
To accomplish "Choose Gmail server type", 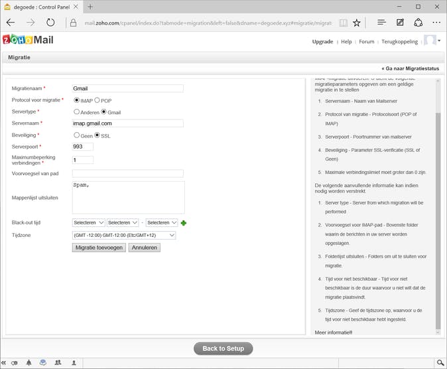I will (x=103, y=112).
